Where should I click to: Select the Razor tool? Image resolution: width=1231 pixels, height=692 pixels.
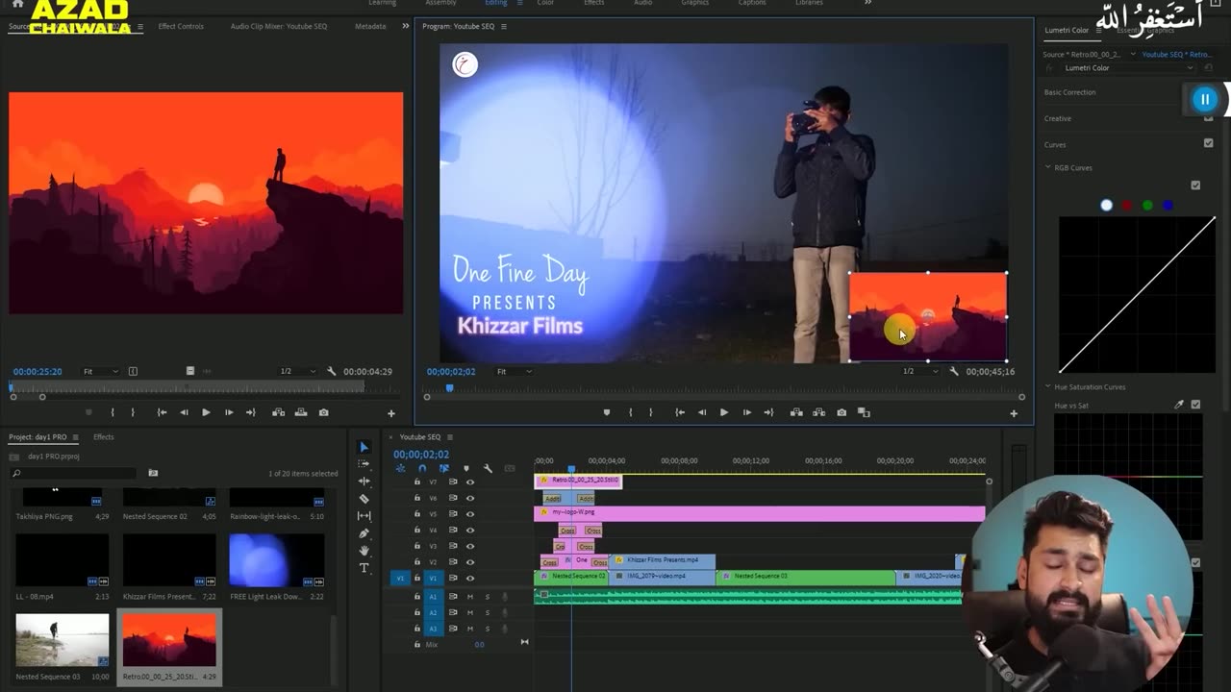364,499
